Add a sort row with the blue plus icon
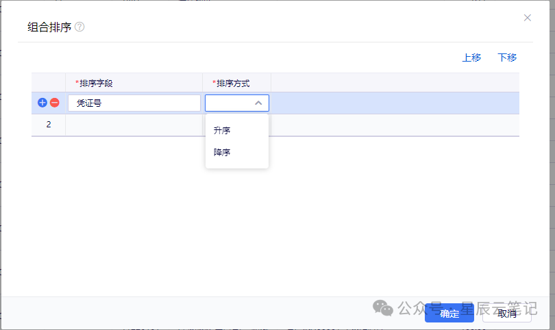Image resolution: width=555 pixels, height=330 pixels. (42, 103)
